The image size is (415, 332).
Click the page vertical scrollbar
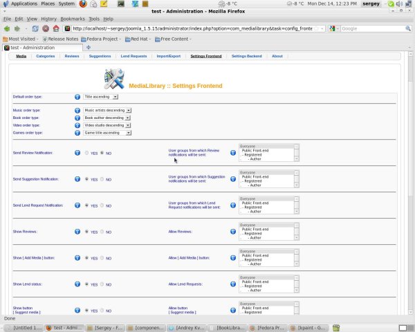pyautogui.click(x=410, y=183)
